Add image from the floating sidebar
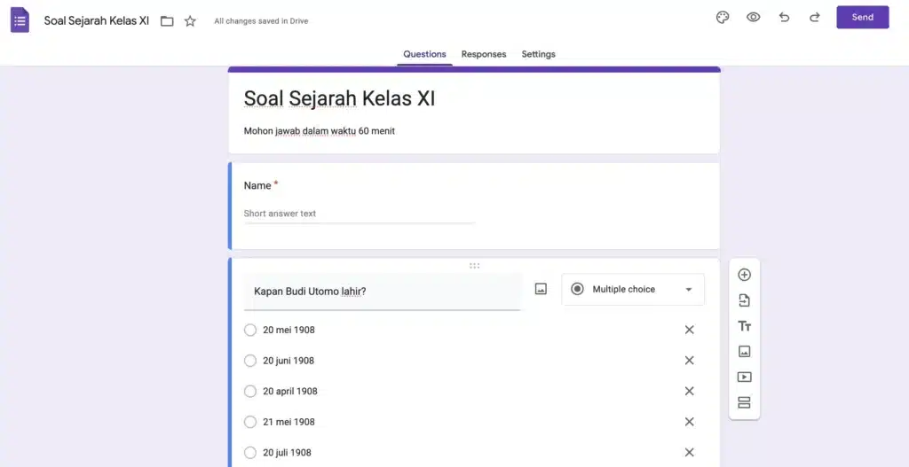909x467 pixels. [745, 351]
